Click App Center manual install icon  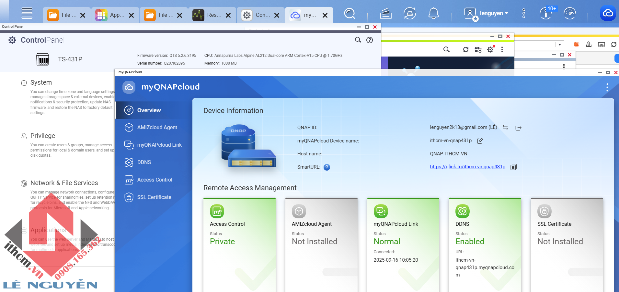(478, 49)
